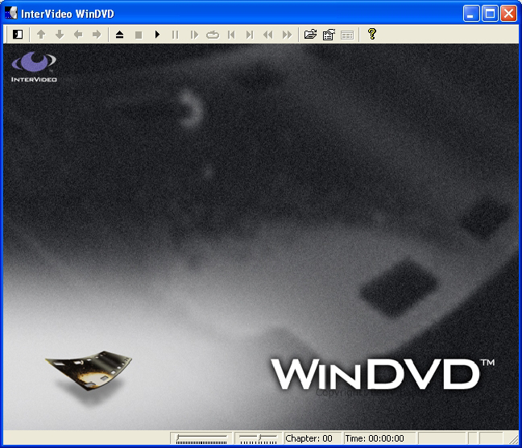The image size is (522, 448).
Task: Fast forward the video
Action: coord(287,35)
